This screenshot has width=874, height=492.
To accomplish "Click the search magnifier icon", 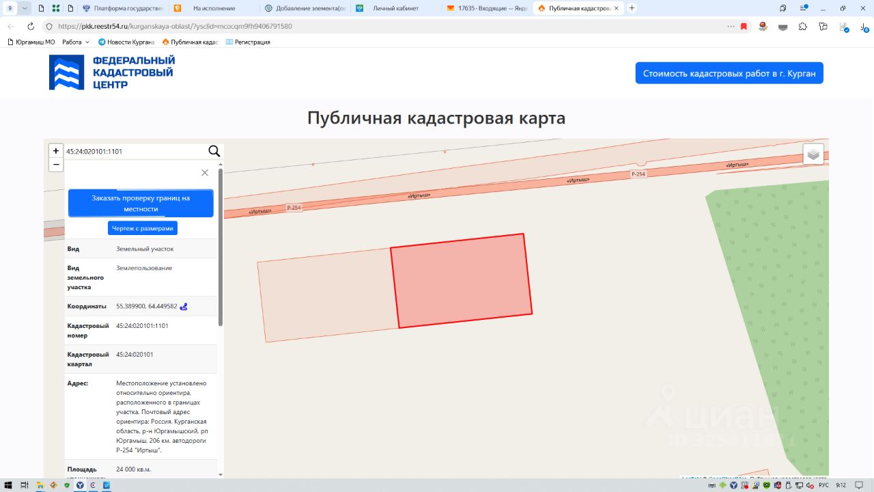I will pyautogui.click(x=214, y=151).
